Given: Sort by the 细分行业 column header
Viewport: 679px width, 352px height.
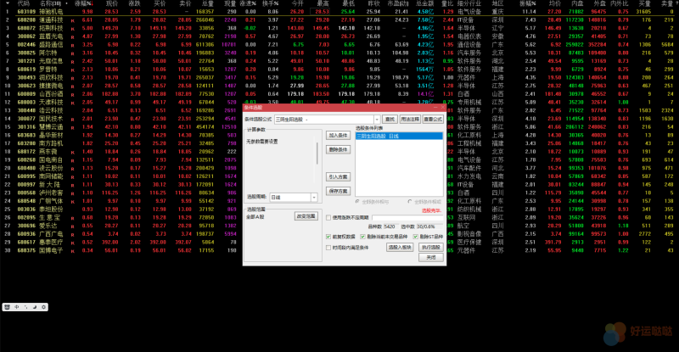Looking at the screenshot, I should [469, 3].
